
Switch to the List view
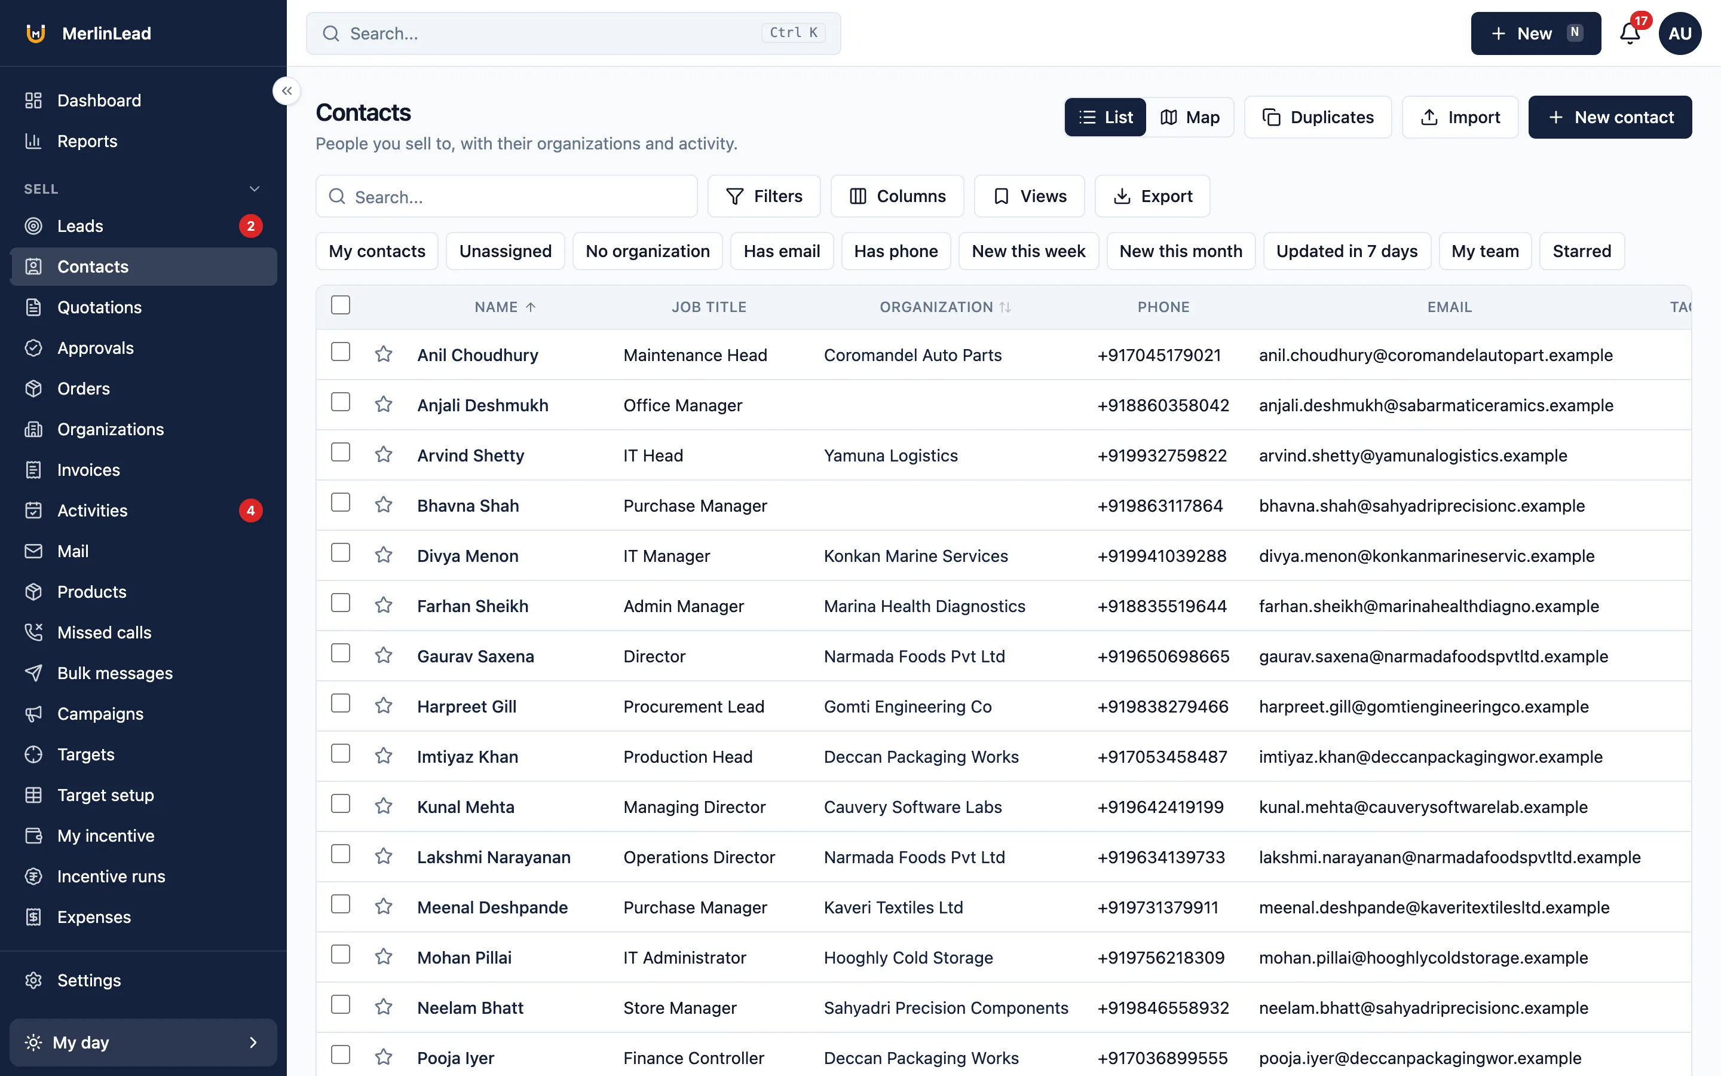[1105, 117]
